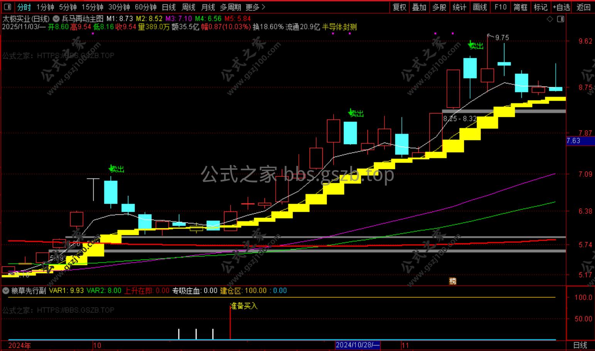This screenshot has width=595, height=351.
Task: Click the 2024年 label on time axis
Action: [x=20, y=345]
